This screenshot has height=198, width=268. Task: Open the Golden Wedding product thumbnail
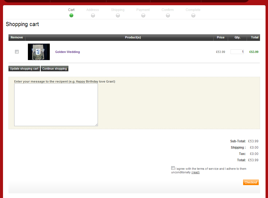point(39,52)
